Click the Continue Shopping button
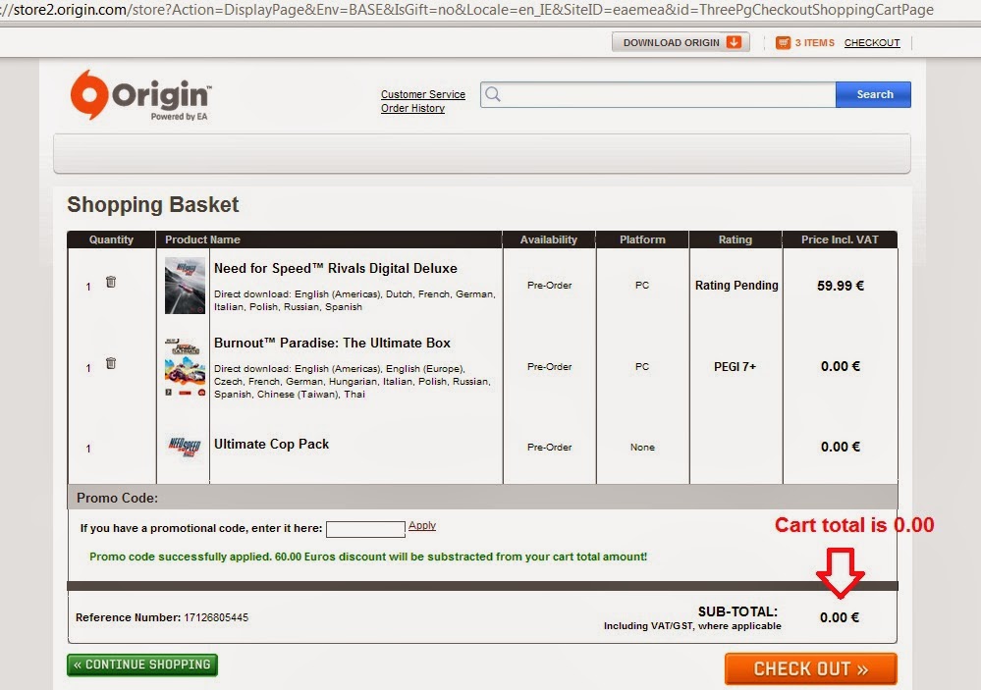 point(142,665)
